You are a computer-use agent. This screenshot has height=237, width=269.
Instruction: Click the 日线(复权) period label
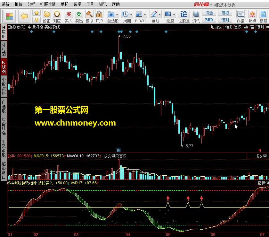pyautogui.click(x=16, y=27)
